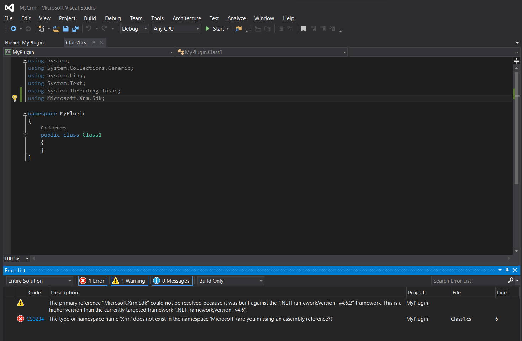The width and height of the screenshot is (522, 341).
Task: Click the Save All icon
Action: [75, 29]
